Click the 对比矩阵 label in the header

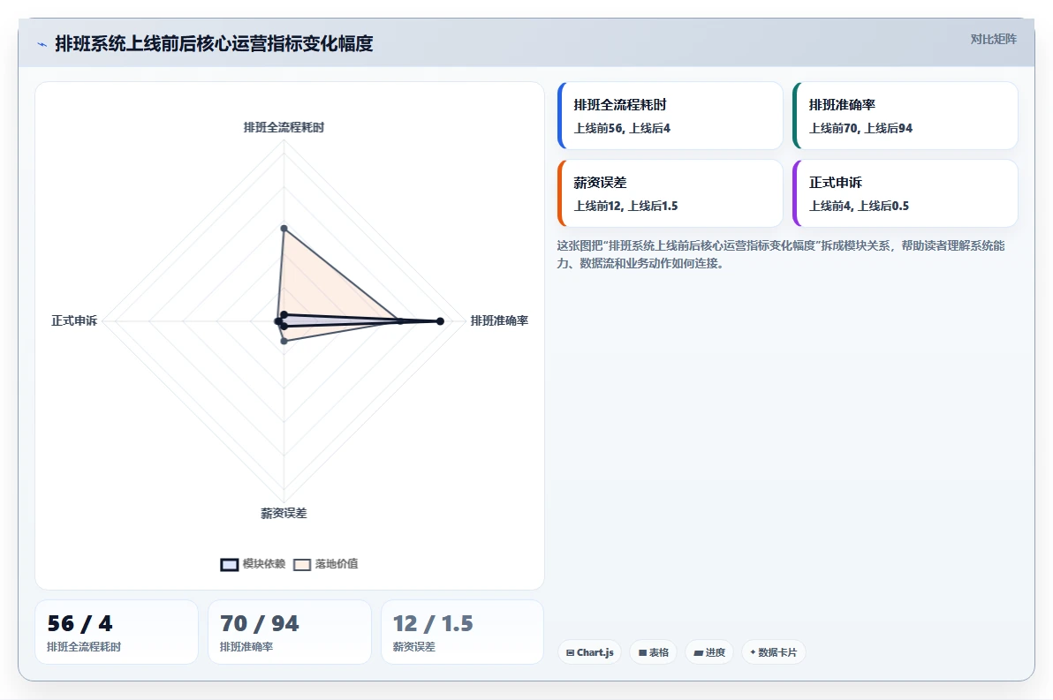point(993,39)
